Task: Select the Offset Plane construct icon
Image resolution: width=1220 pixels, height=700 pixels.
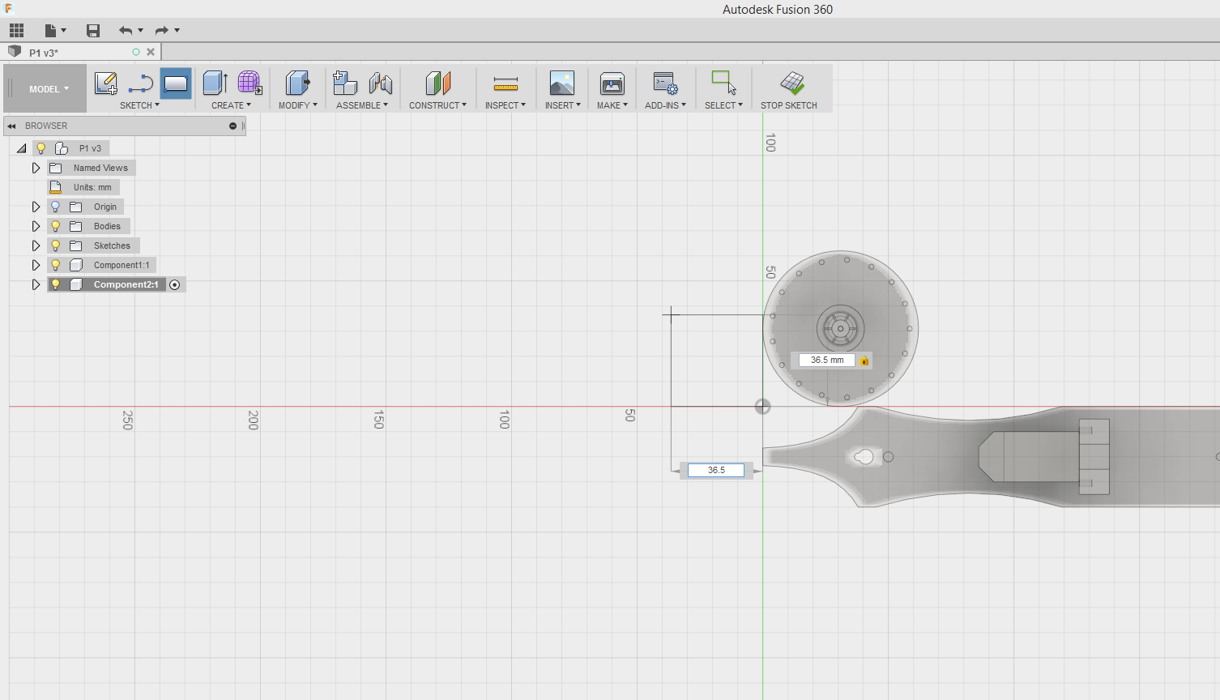Action: [437, 83]
